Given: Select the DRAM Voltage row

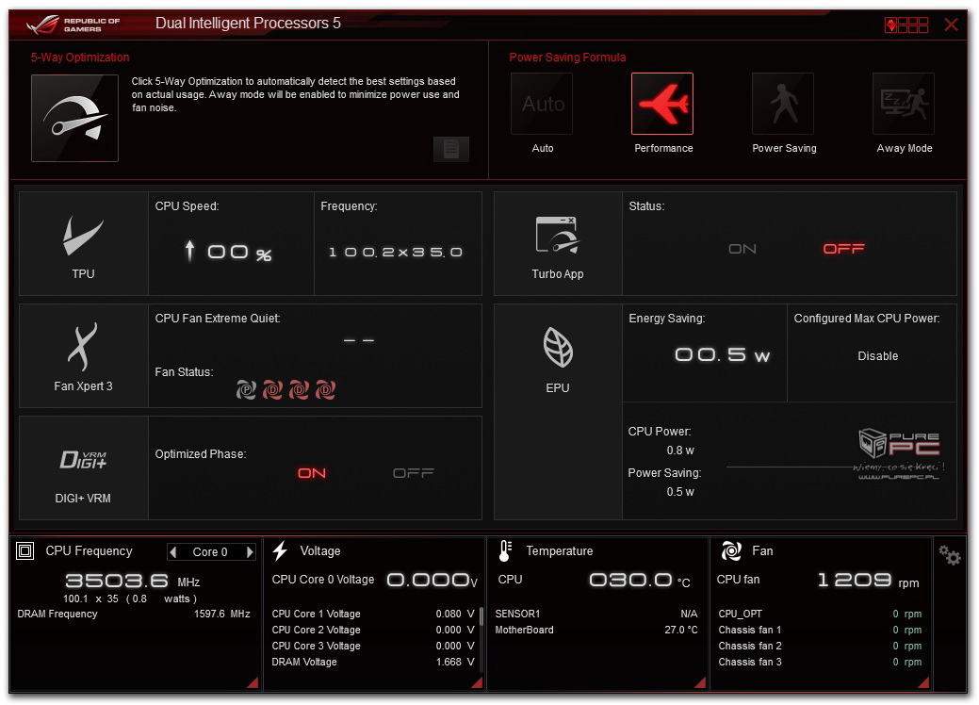Looking at the screenshot, I should pyautogui.click(x=373, y=662).
